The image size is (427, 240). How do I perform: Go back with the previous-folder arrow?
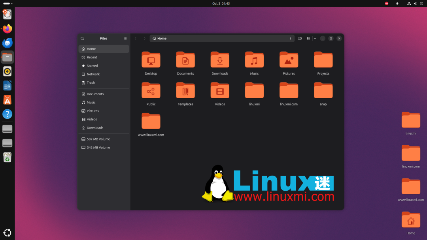coord(136,38)
